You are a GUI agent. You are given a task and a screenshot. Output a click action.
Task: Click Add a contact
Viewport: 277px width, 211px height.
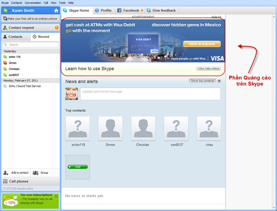(x=16, y=172)
